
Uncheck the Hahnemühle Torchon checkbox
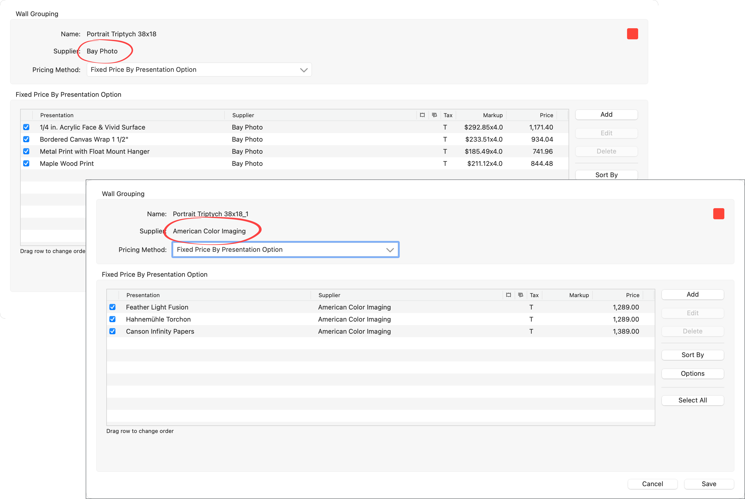pos(112,319)
